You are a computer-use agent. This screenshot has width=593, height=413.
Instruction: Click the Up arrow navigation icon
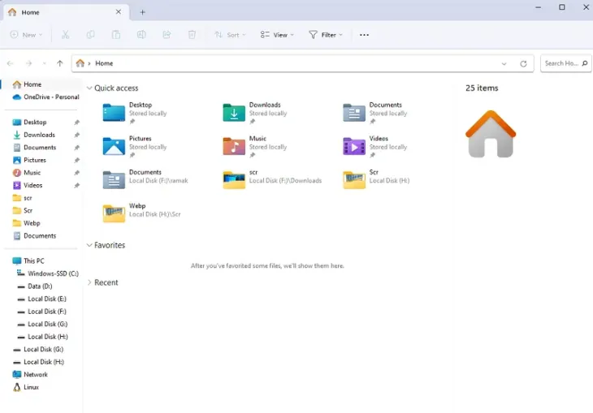[x=59, y=63]
